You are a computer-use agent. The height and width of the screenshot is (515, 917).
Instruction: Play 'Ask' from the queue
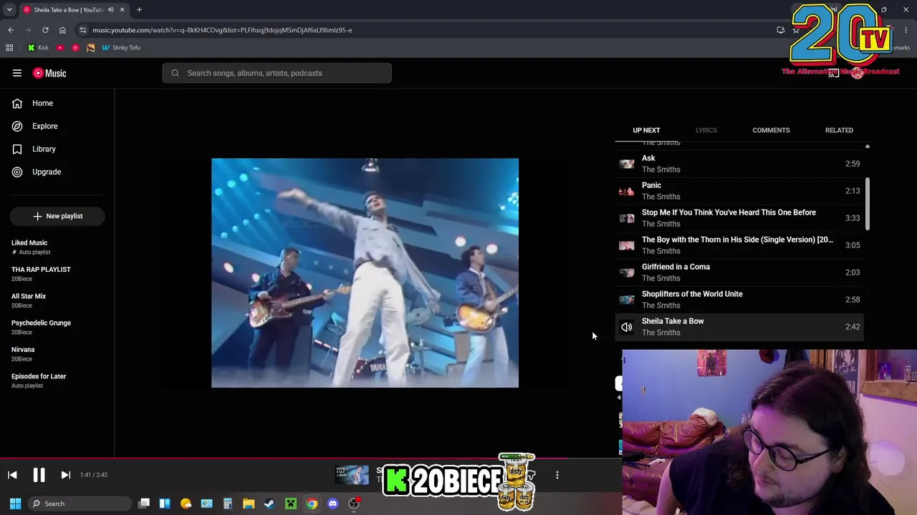point(739,164)
